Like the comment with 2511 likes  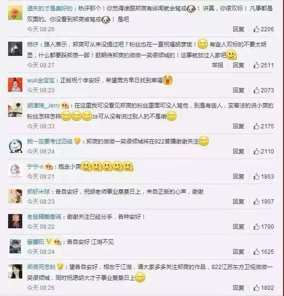pos(264,65)
